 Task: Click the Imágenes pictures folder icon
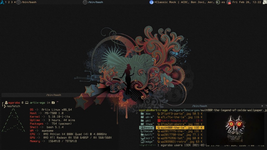coord(142,142)
